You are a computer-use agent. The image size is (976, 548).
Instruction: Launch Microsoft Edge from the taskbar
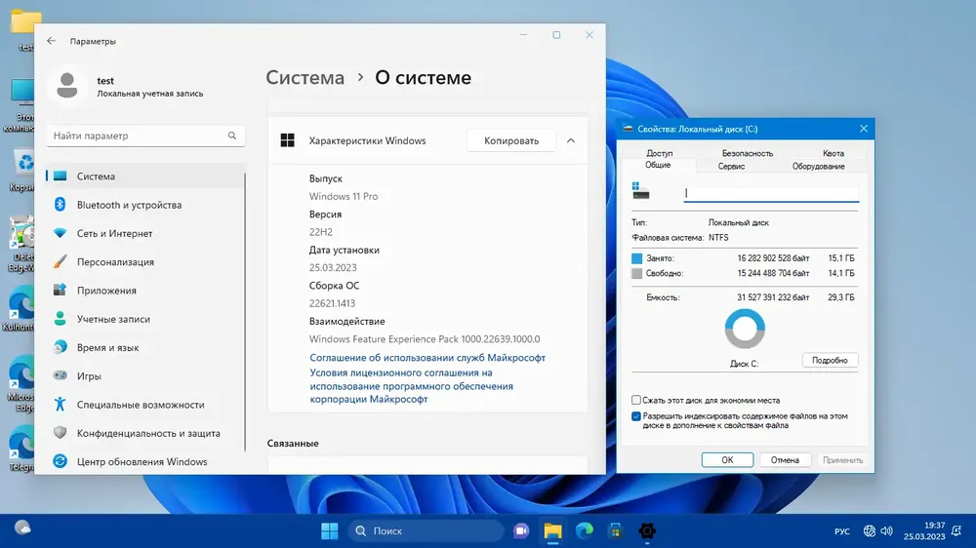coord(585,530)
